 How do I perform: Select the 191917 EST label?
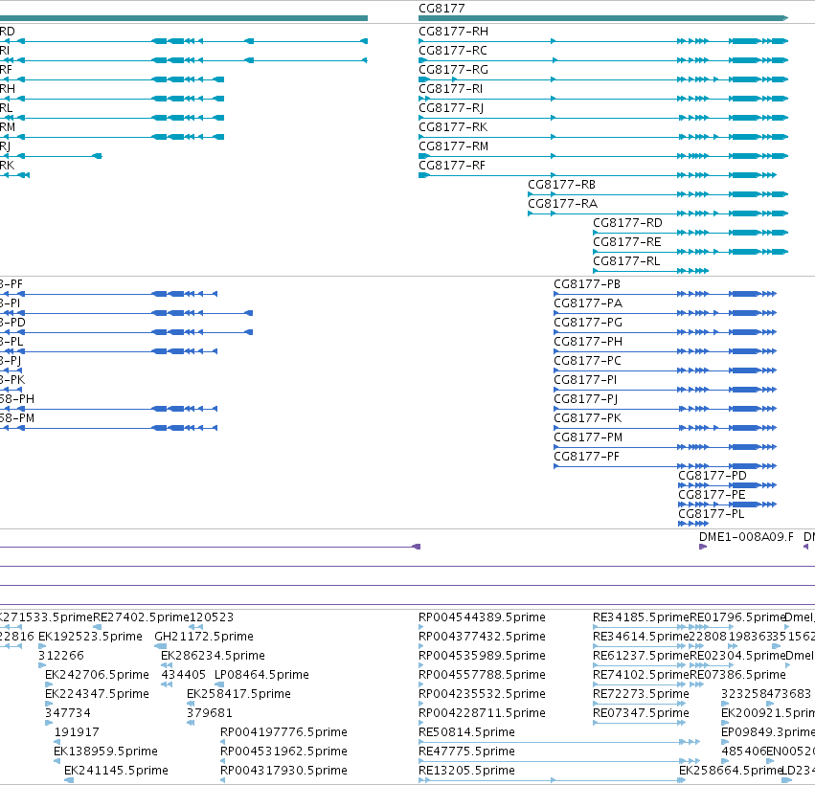point(77,732)
